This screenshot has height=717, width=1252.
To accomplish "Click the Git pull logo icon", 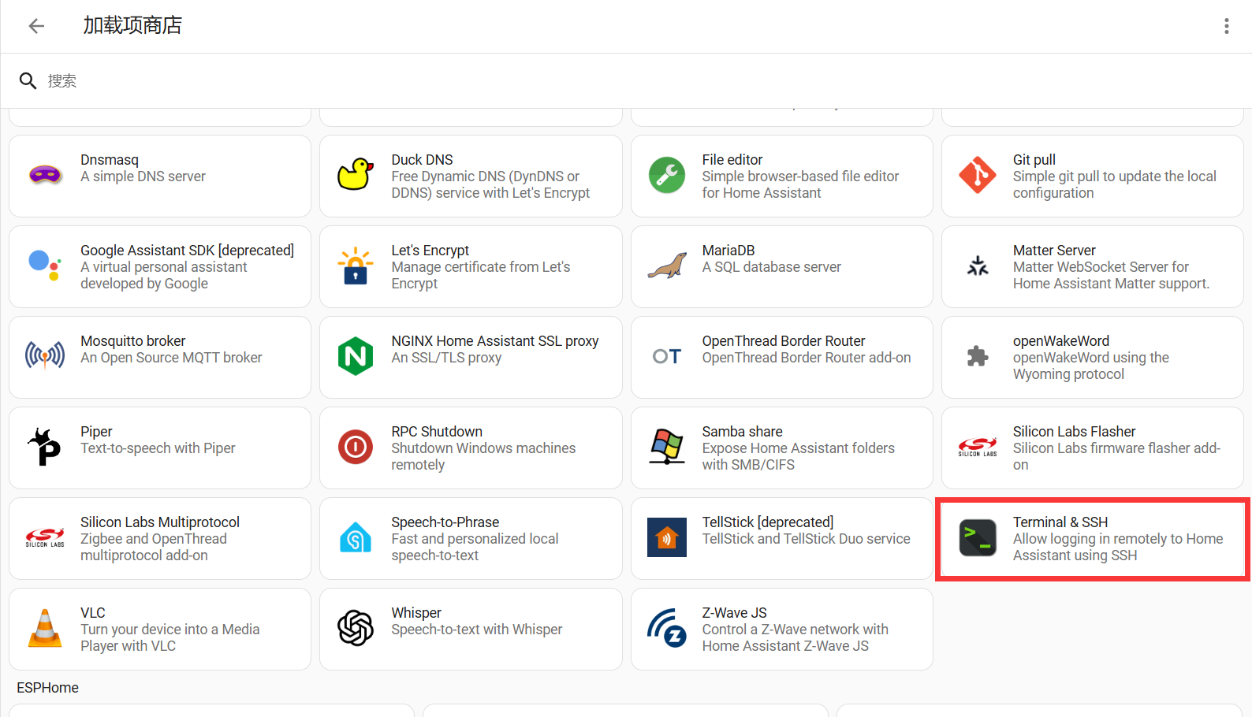I will tap(978, 175).
